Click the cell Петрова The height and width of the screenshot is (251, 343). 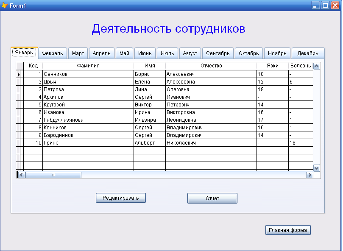[x=88, y=89]
